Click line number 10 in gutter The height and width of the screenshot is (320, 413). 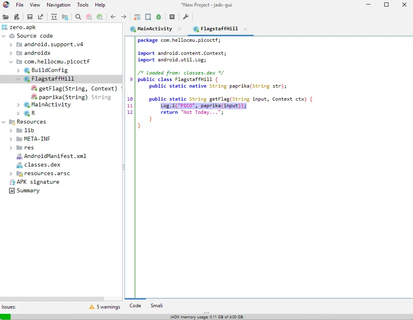[x=130, y=99]
